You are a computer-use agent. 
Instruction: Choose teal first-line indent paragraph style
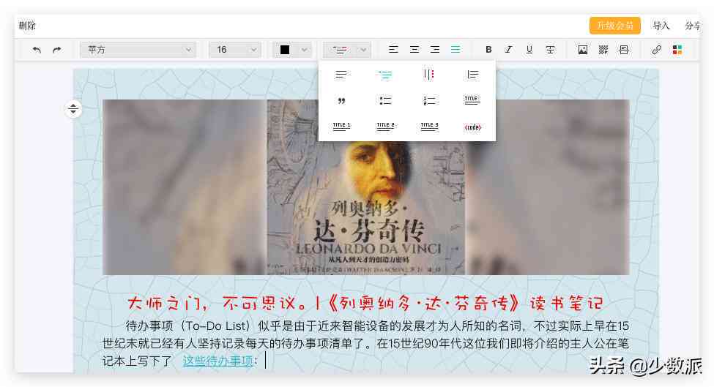coord(384,75)
